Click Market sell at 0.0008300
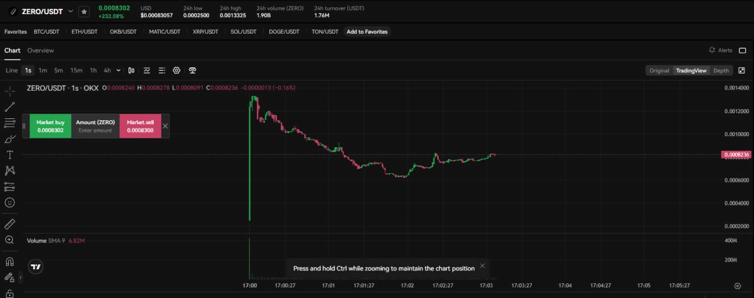Image resolution: width=754 pixels, height=298 pixels. [140, 126]
